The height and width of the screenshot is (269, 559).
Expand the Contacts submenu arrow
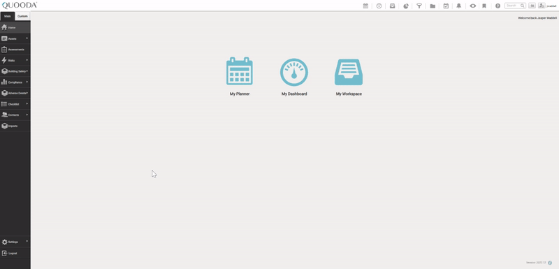27,115
